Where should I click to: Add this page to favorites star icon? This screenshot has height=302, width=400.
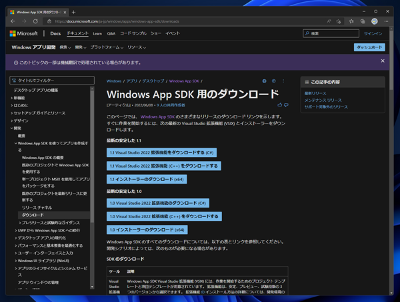coord(339,21)
